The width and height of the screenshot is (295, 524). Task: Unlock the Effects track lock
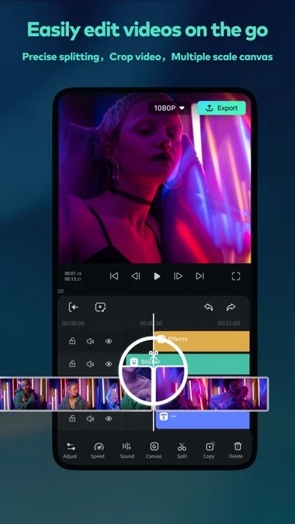pyautogui.click(x=72, y=341)
